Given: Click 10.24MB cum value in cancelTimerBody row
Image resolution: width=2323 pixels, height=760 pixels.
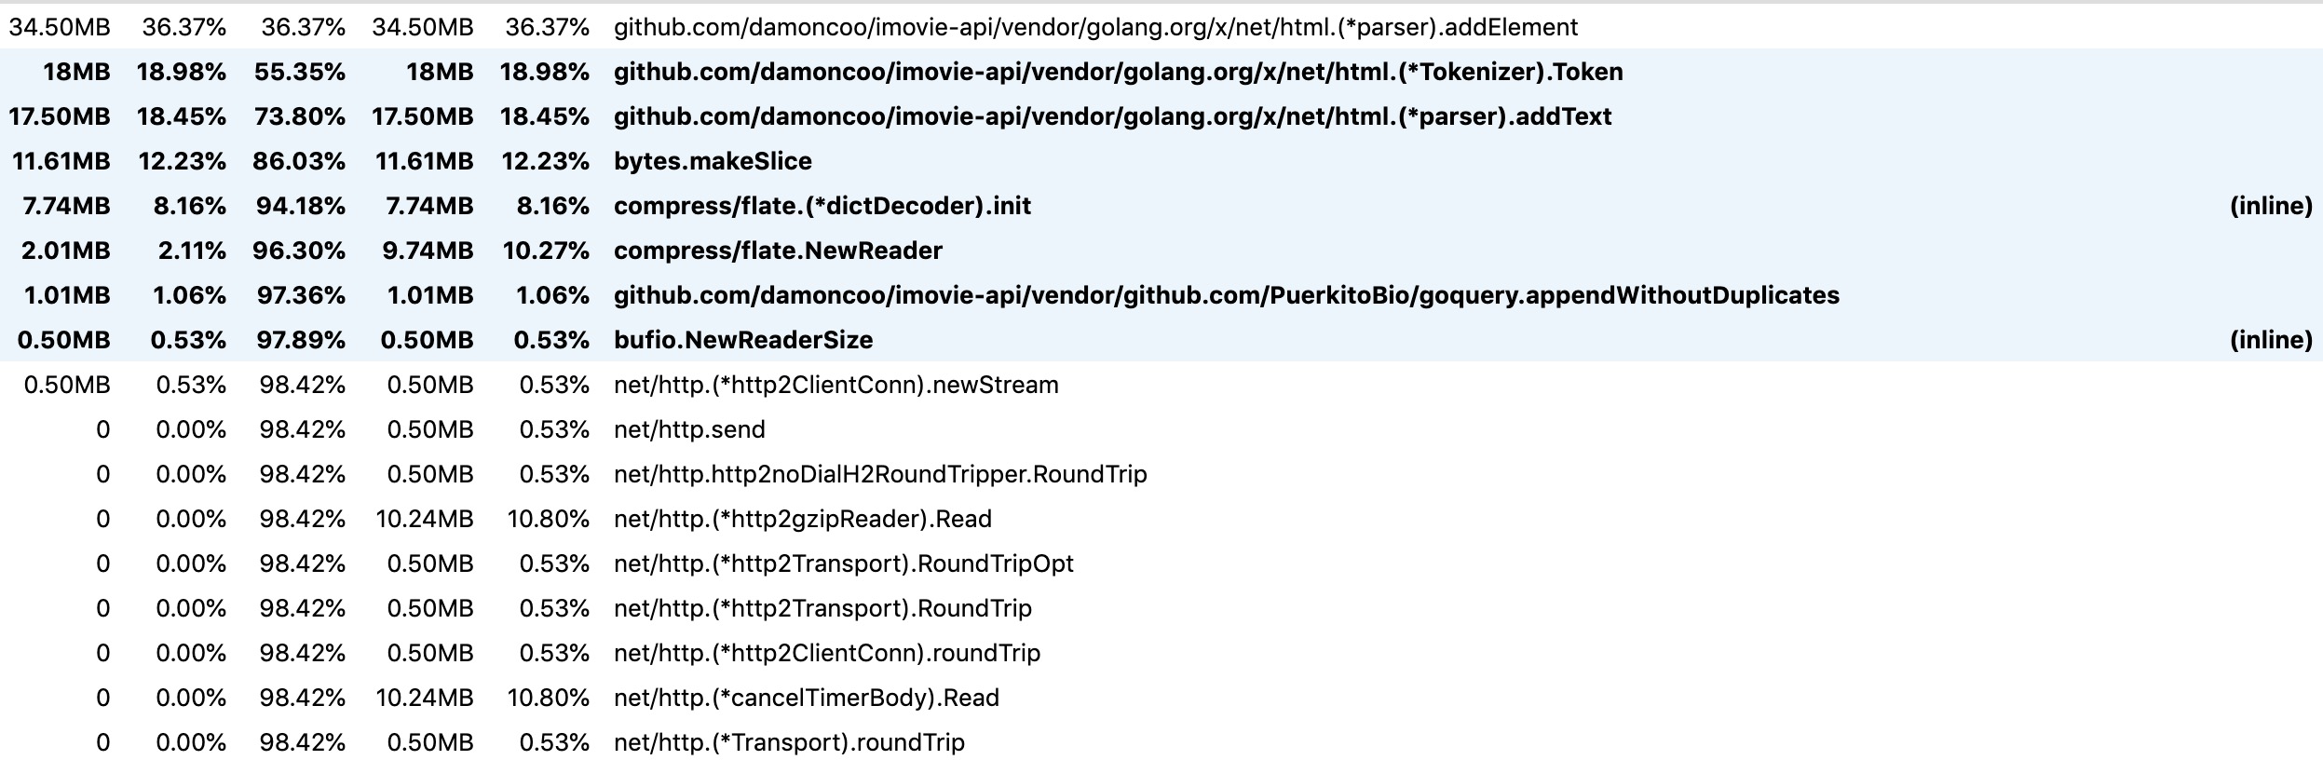Looking at the screenshot, I should 425,698.
